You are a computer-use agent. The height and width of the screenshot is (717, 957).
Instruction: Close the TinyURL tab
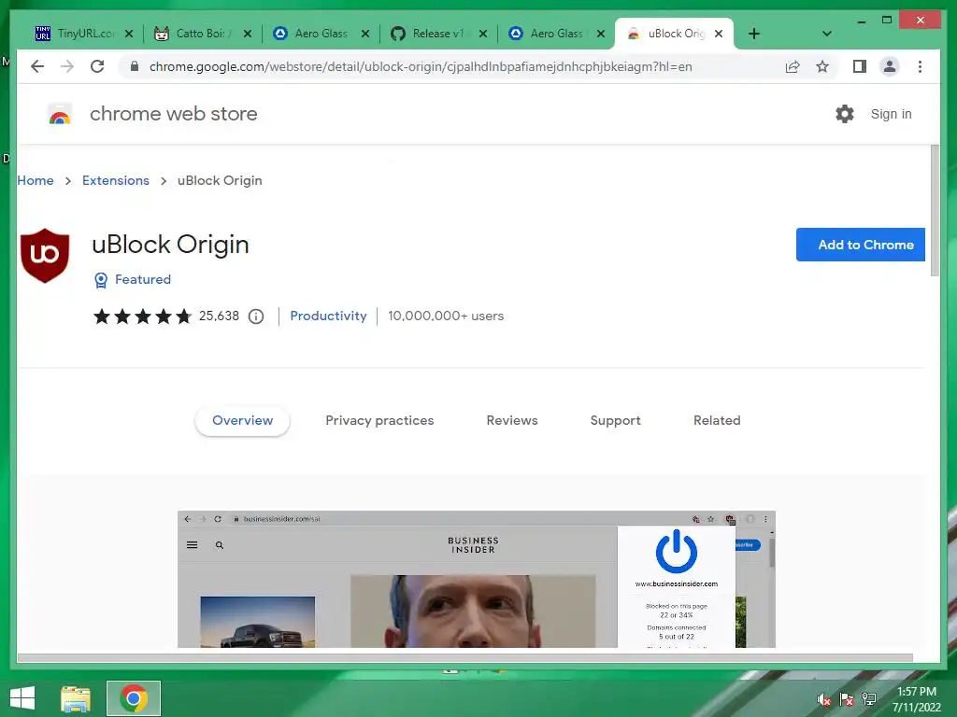(129, 34)
